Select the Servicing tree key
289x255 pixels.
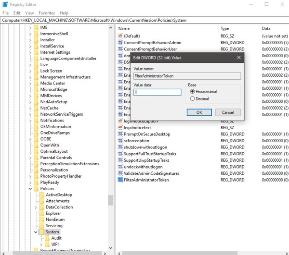(54, 226)
